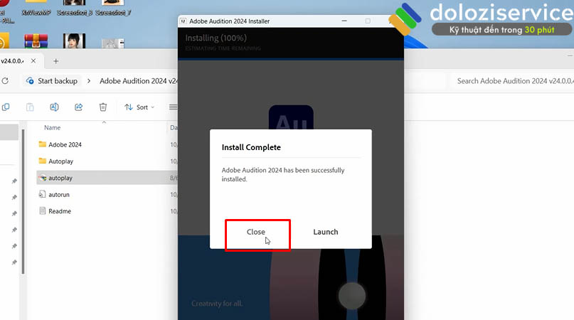The image size is (574, 320).
Task: Click the Paste icon in Explorer toolbar
Action: coord(30,107)
